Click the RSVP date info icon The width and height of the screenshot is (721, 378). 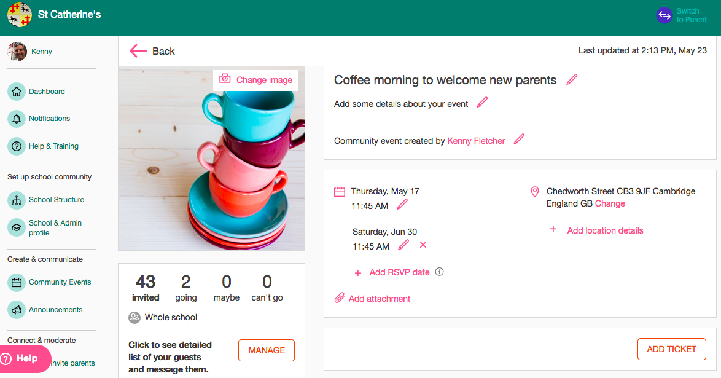tap(440, 272)
